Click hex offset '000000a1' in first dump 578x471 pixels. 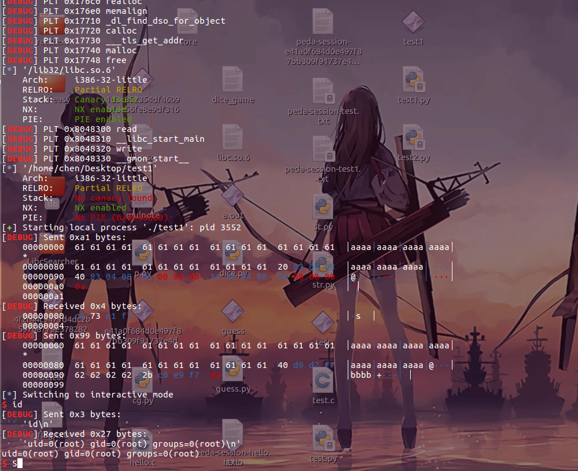click(43, 296)
